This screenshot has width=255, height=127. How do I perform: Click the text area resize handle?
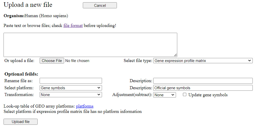[175, 55]
